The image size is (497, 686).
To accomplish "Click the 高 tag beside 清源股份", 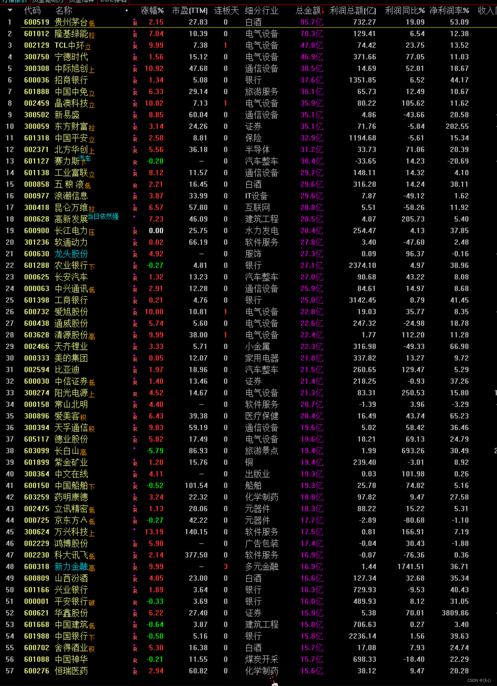I will click(92, 337).
